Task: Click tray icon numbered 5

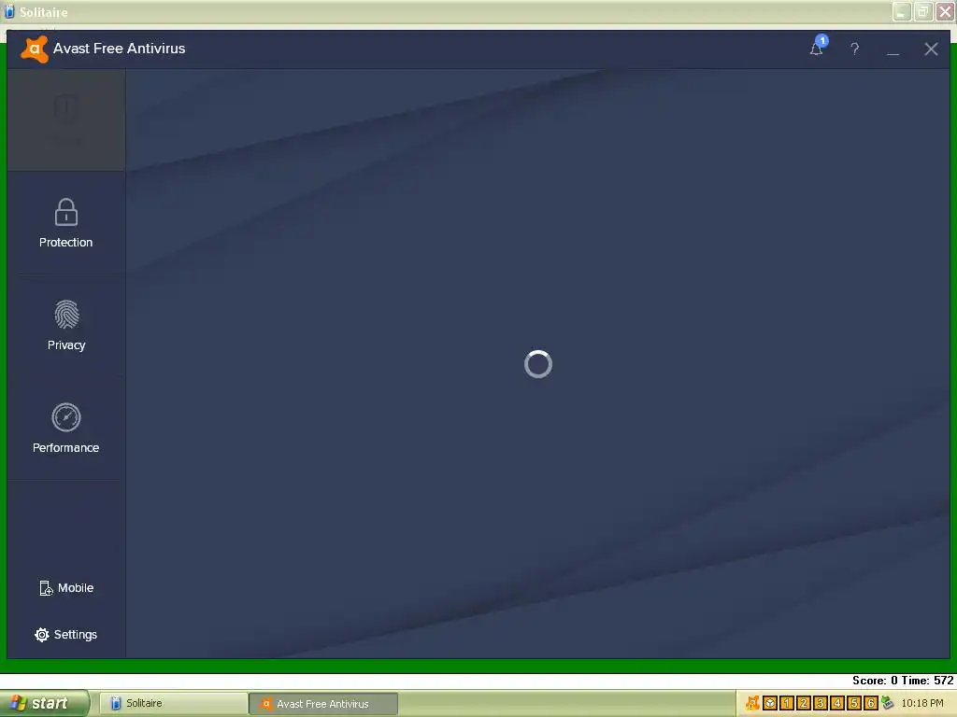Action: 854,703
